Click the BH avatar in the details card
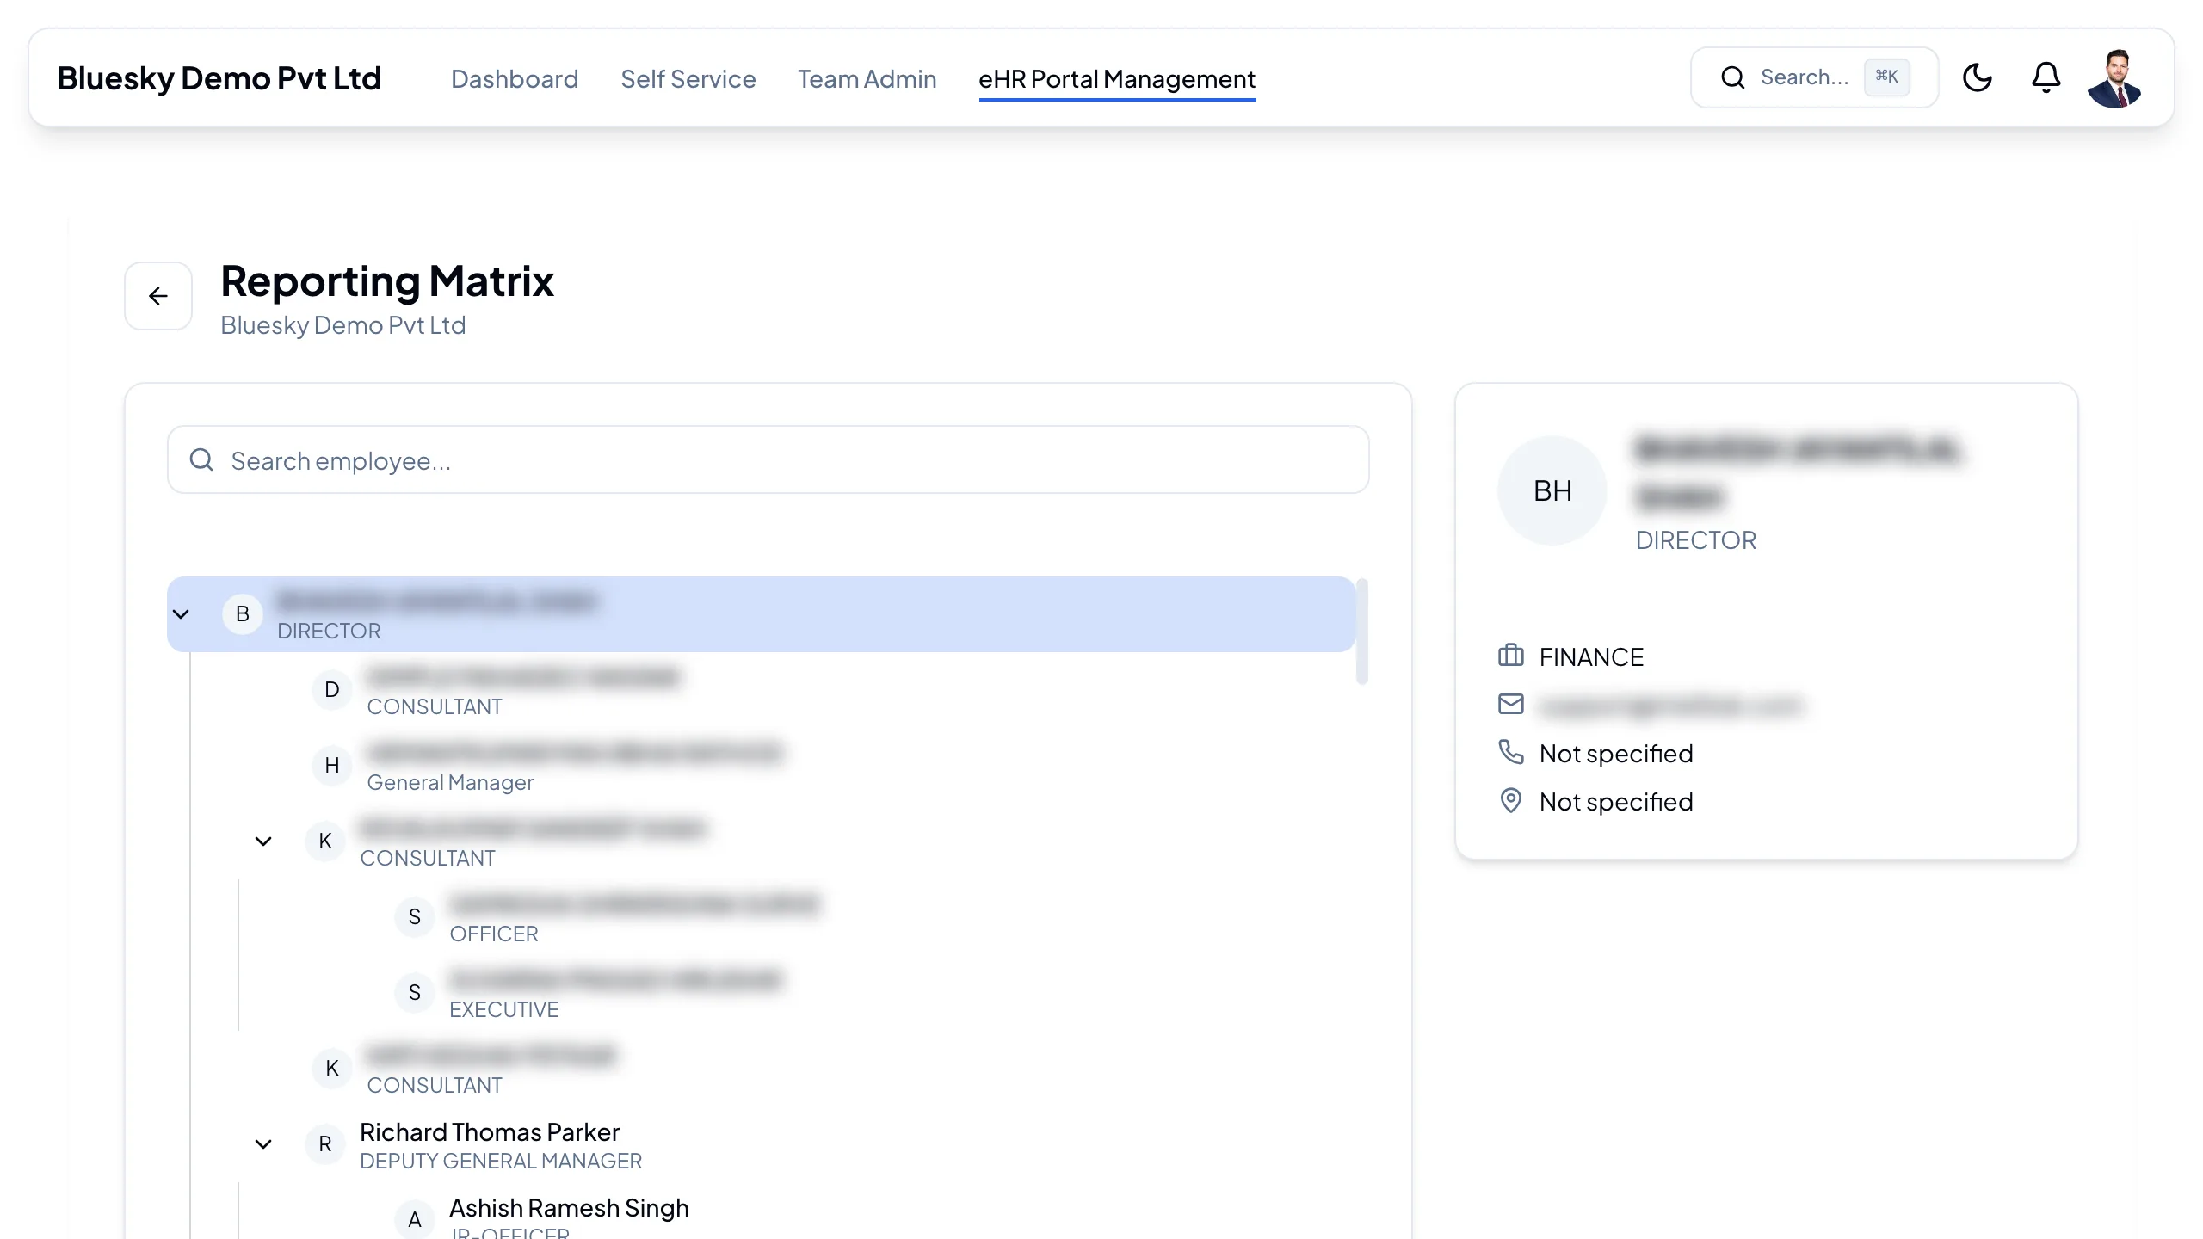The width and height of the screenshot is (2203, 1239). click(x=1552, y=490)
